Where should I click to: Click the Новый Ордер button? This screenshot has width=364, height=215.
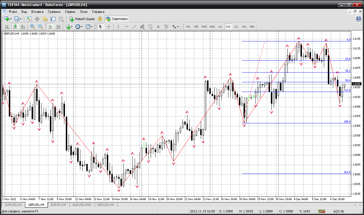(82, 19)
